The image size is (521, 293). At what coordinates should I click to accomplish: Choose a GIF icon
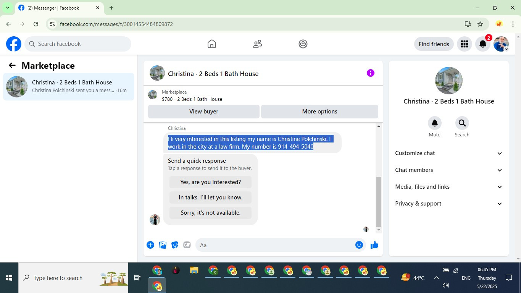[187, 245]
